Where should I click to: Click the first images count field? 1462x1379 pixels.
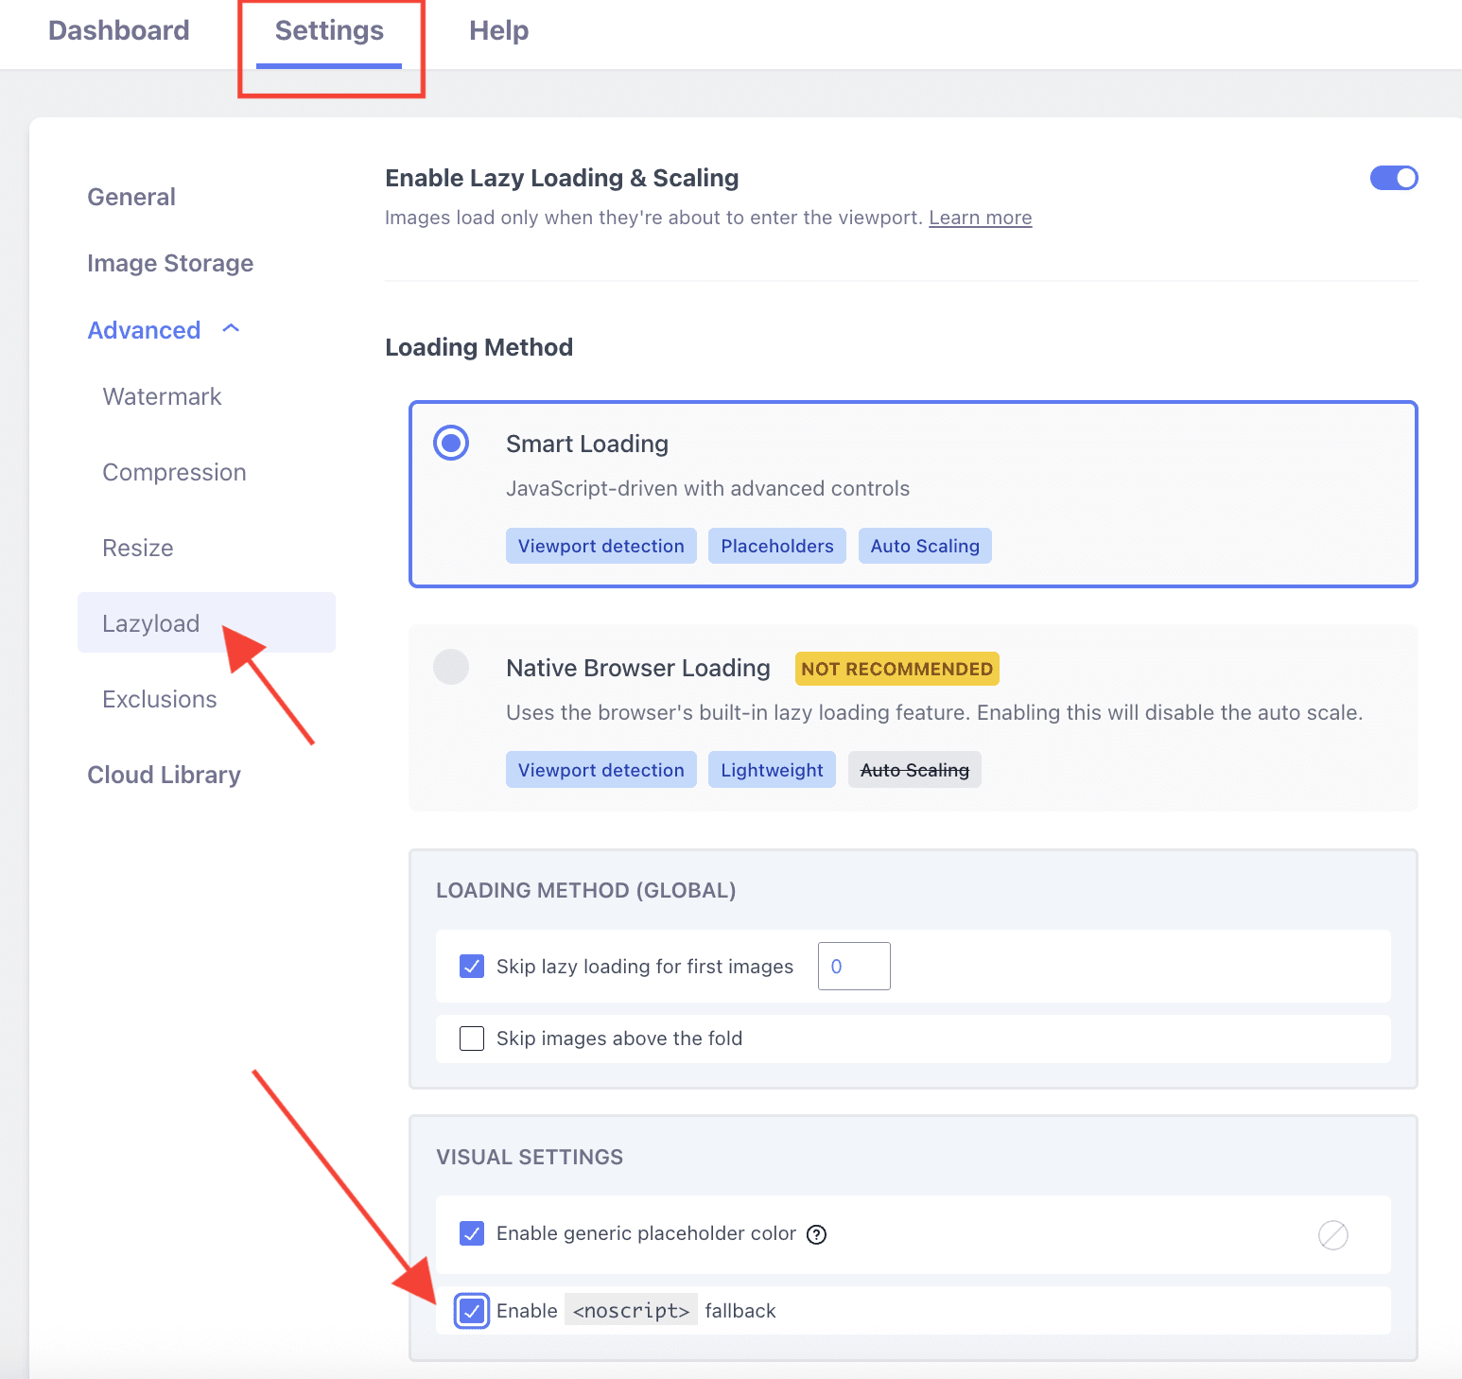click(x=853, y=966)
